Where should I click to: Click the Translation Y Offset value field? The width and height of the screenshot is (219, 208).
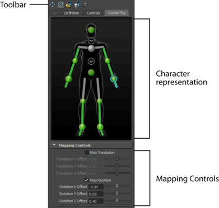click(x=96, y=167)
